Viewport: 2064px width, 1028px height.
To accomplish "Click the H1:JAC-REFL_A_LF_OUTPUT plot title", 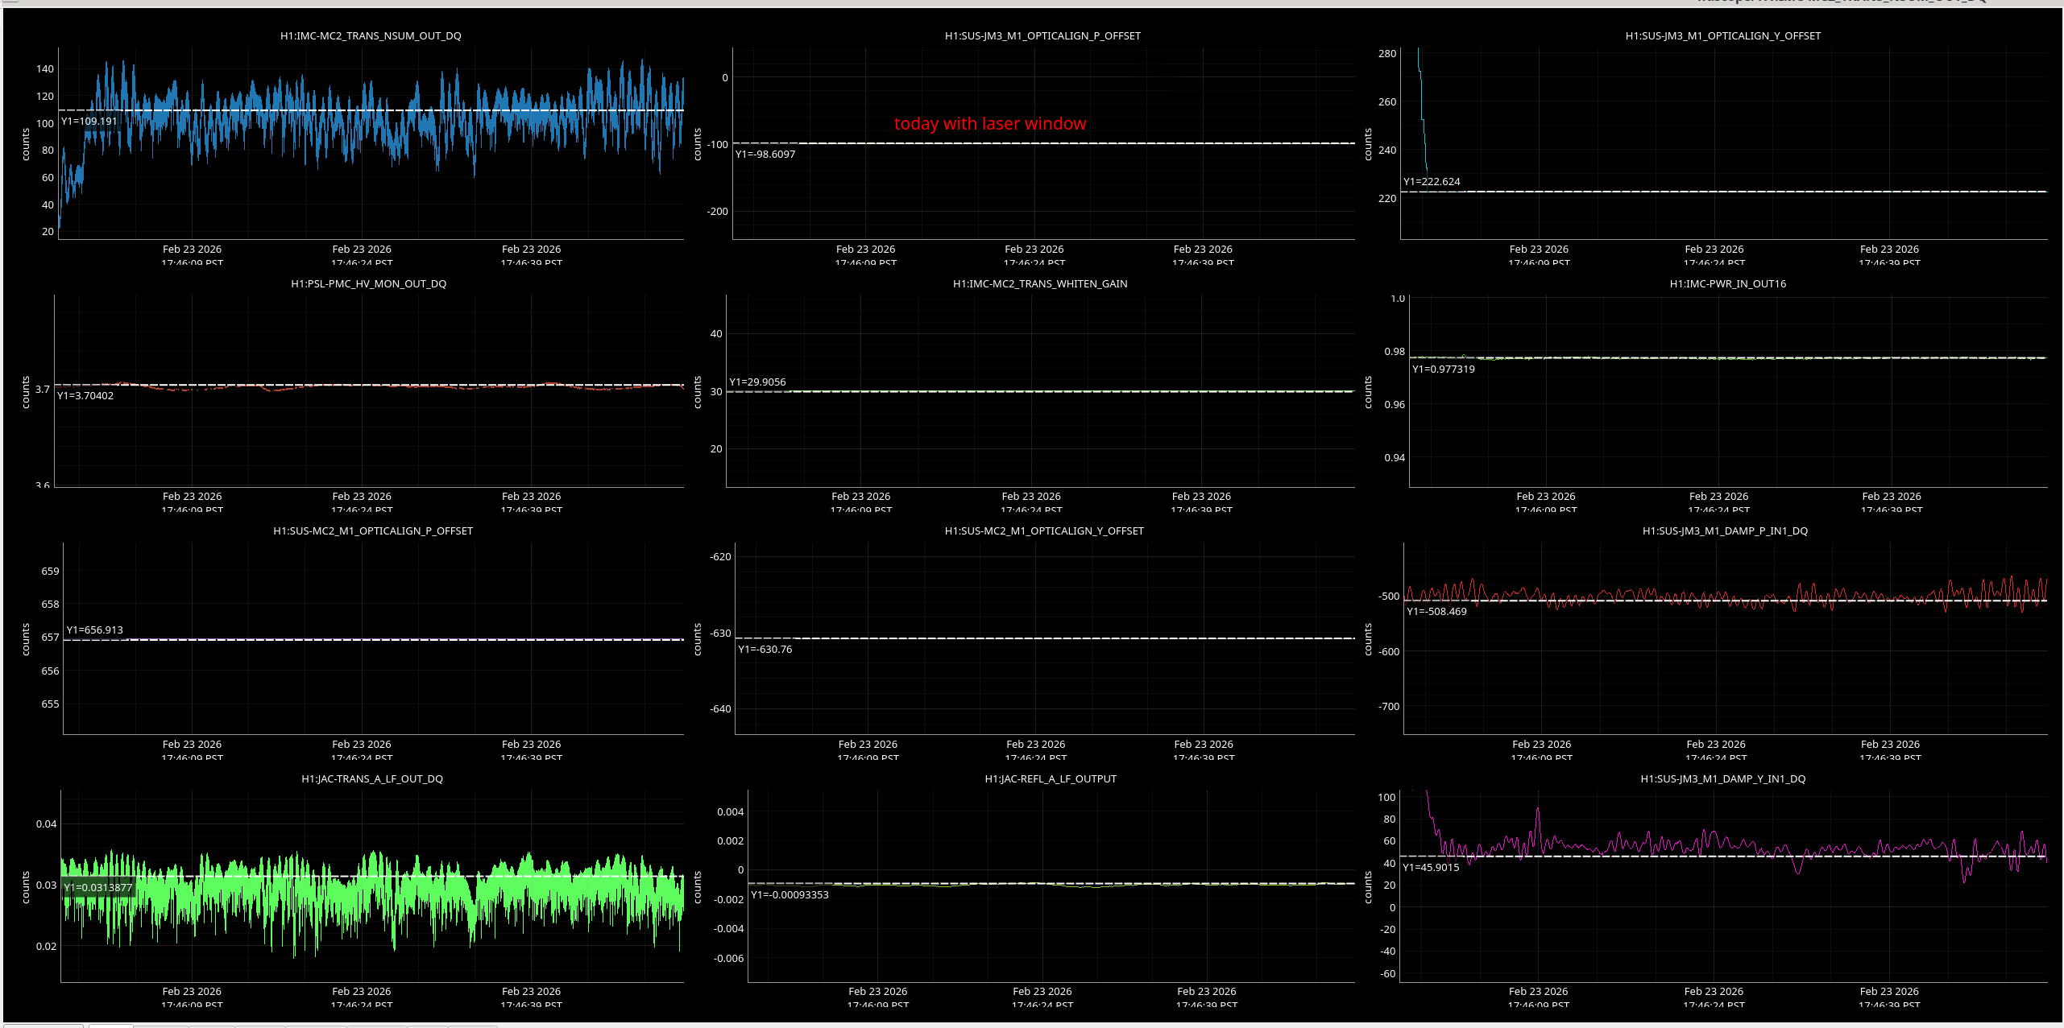I will click(1050, 779).
